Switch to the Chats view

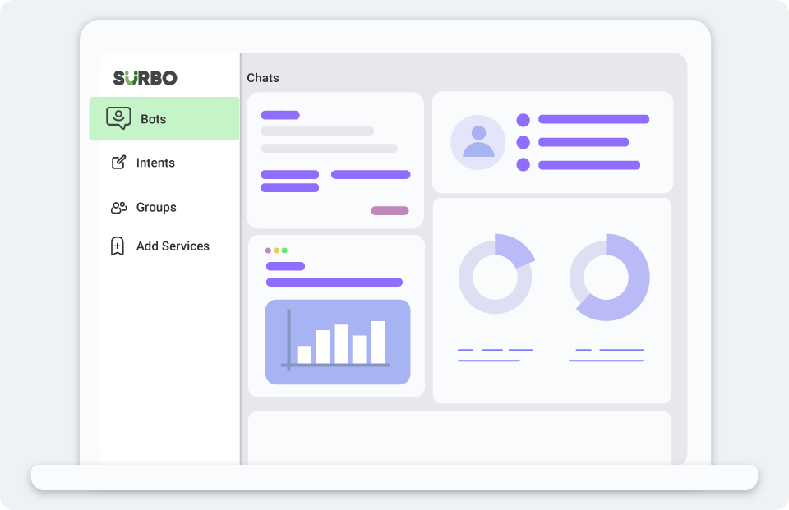[x=262, y=78]
